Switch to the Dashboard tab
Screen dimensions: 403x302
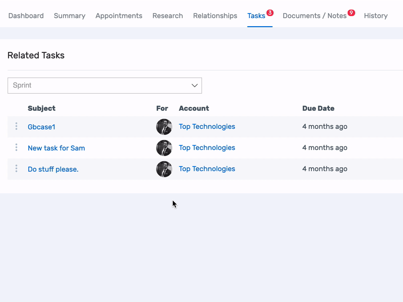tap(26, 16)
